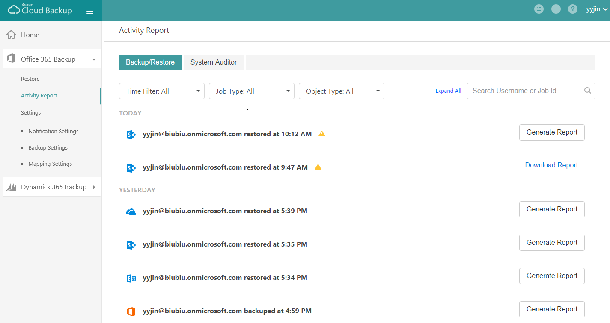The image size is (610, 323).
Task: Open the Help question mark icon
Action: pos(573,9)
